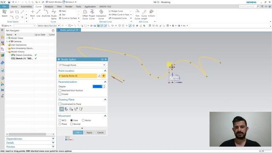Enable Matched Knot Position checkbox

(60, 91)
